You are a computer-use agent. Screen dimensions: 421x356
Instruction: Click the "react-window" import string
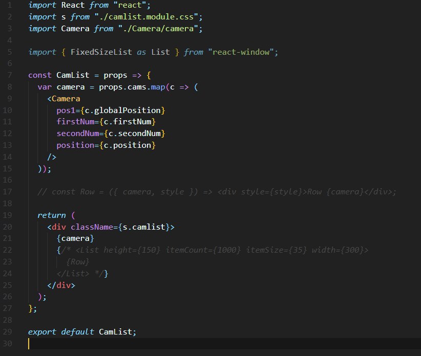(x=241, y=52)
